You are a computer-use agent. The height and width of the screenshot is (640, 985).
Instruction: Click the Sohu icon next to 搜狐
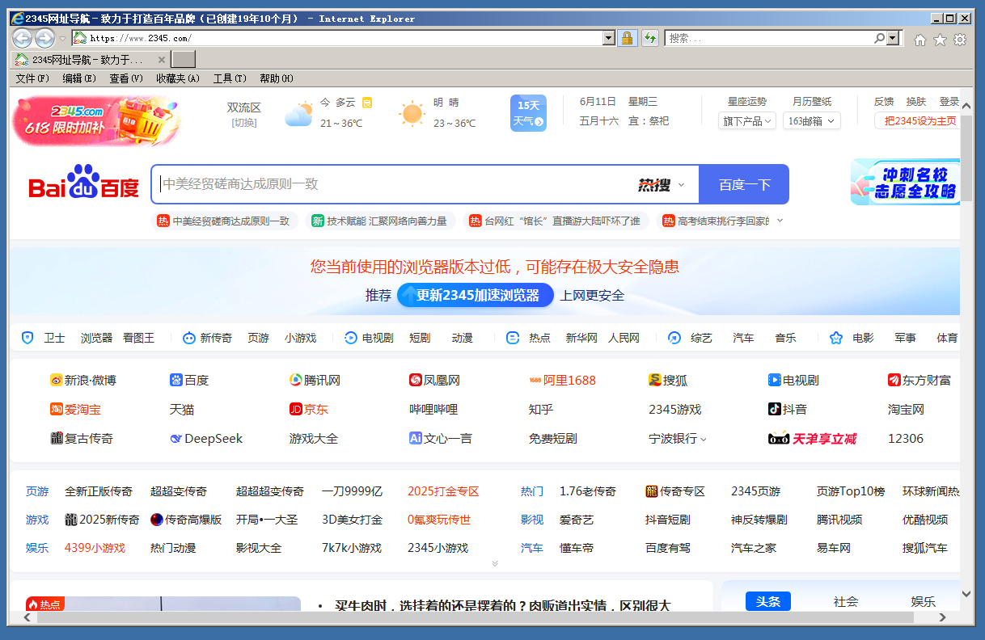point(655,380)
